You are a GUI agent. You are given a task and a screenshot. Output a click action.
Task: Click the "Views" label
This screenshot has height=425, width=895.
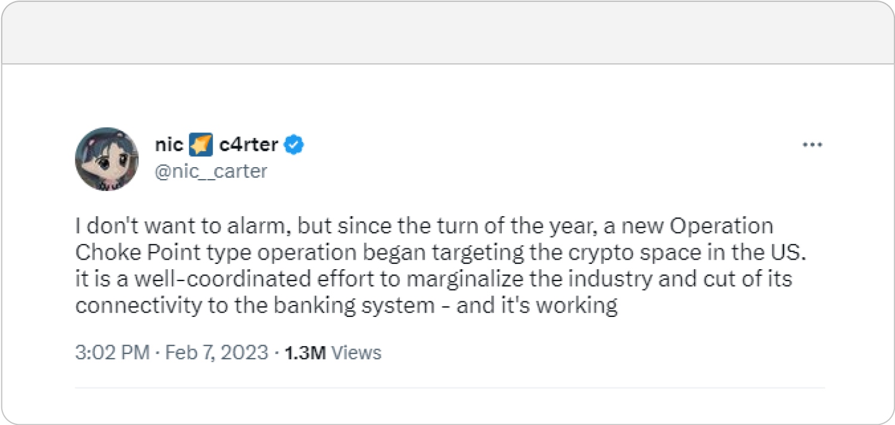click(x=356, y=353)
